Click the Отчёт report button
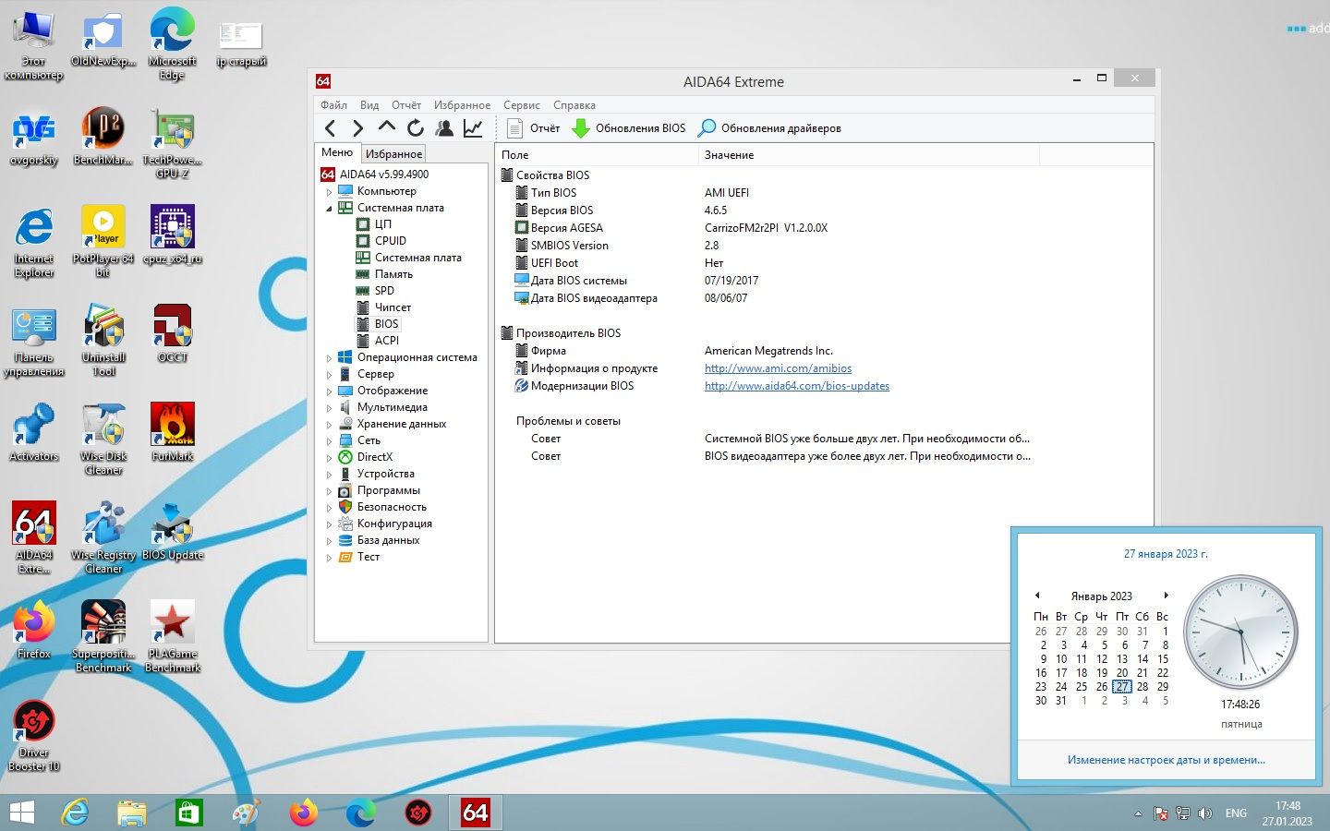The width and height of the screenshot is (1330, 831). click(534, 128)
